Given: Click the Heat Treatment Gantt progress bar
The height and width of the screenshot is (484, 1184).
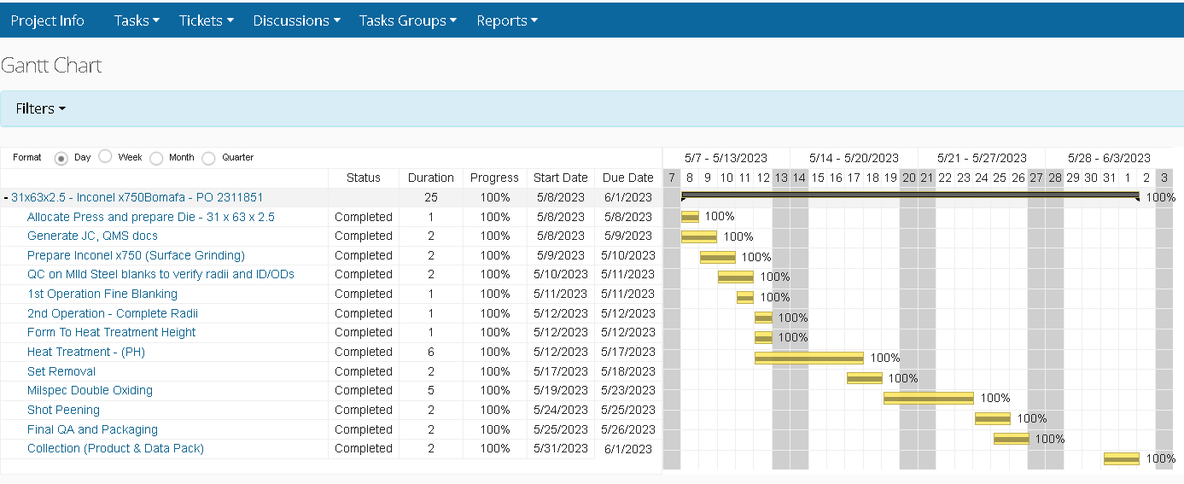Looking at the screenshot, I should click(808, 358).
